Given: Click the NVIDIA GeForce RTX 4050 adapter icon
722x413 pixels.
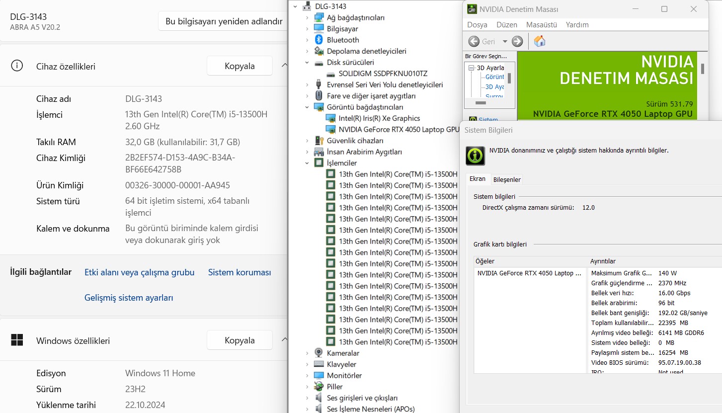Looking at the screenshot, I should click(330, 130).
